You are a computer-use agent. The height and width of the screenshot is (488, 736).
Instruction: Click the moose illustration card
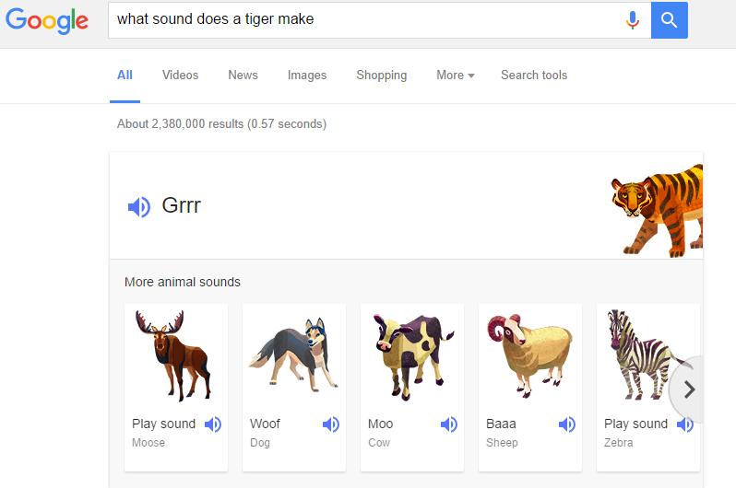tap(176, 388)
